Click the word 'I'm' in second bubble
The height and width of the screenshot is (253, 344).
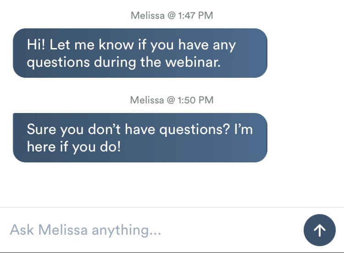coord(243,129)
